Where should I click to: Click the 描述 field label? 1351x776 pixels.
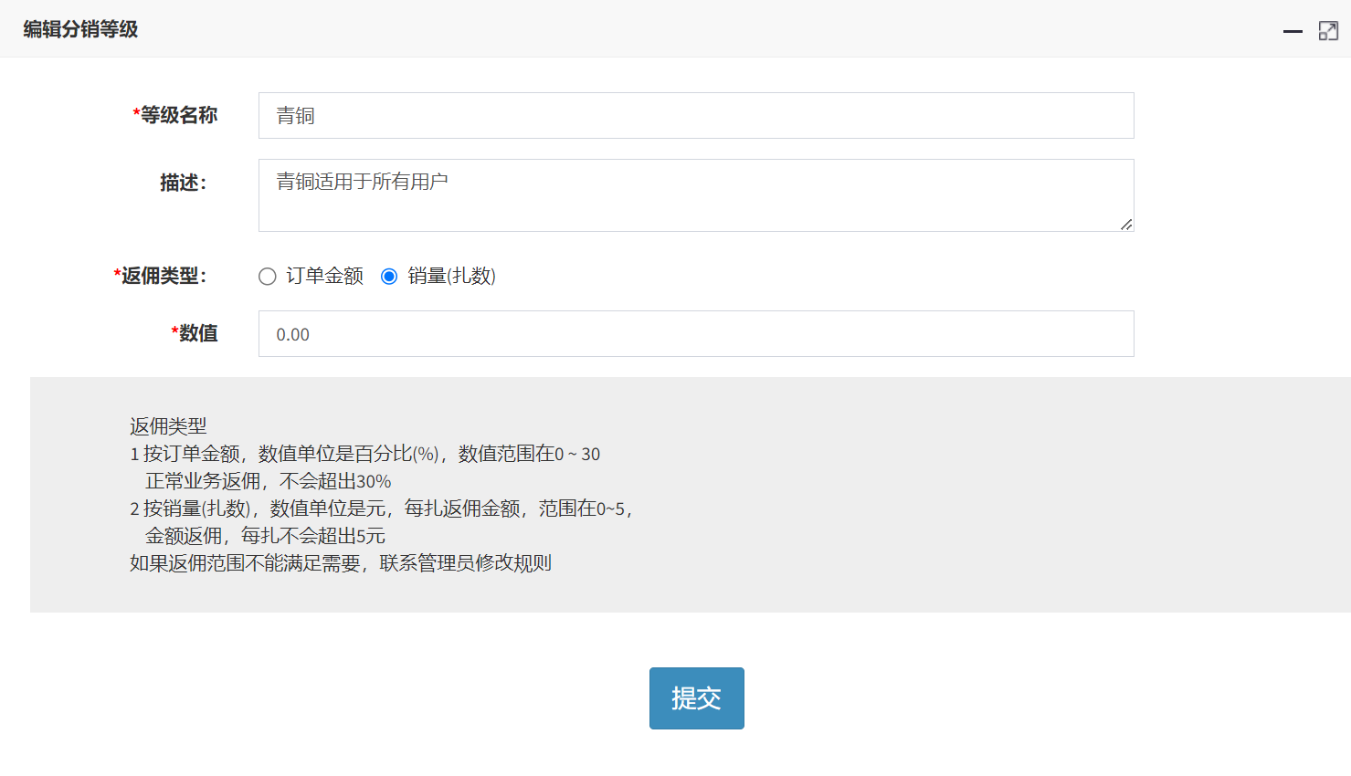[184, 184]
